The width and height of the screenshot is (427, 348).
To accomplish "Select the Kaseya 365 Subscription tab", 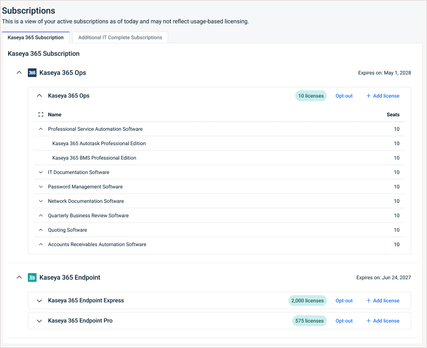I will point(36,37).
